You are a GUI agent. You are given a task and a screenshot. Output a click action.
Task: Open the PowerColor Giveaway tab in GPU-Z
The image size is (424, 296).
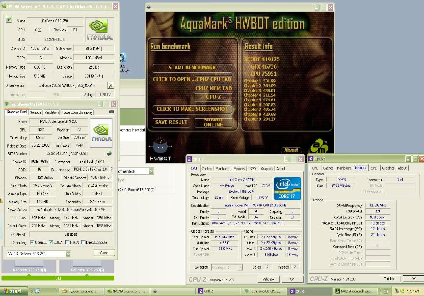[x=77, y=112]
